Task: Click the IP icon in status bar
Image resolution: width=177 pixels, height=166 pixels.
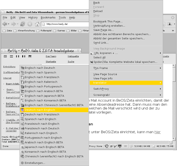Action: 112,146
